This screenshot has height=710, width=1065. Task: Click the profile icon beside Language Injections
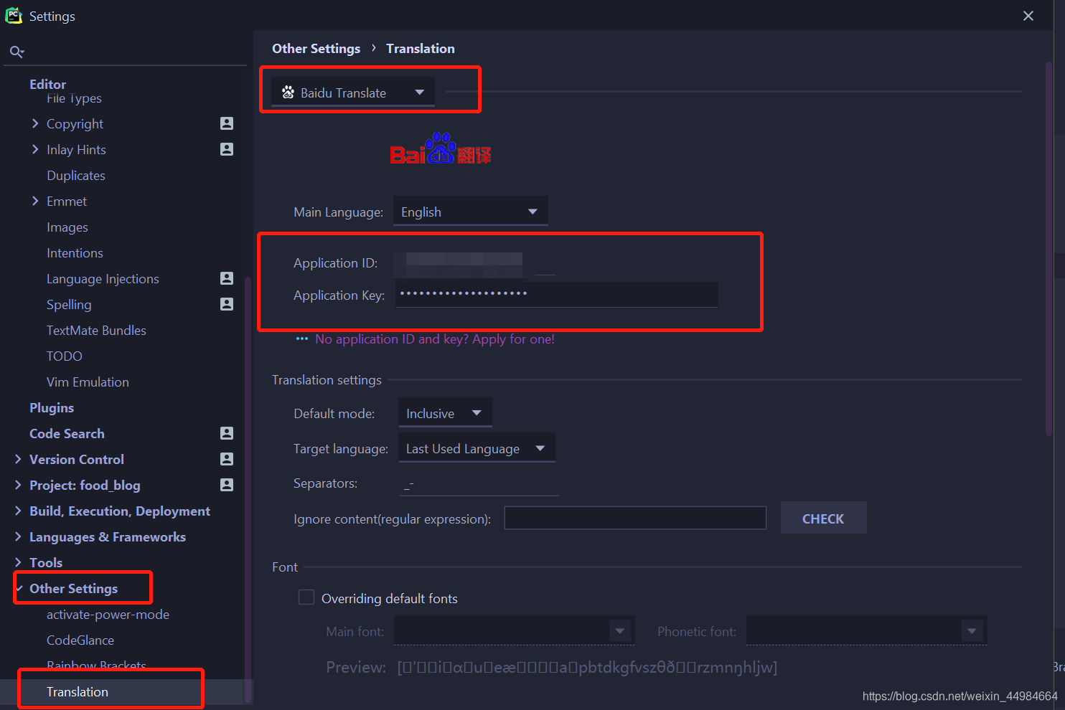point(227,278)
